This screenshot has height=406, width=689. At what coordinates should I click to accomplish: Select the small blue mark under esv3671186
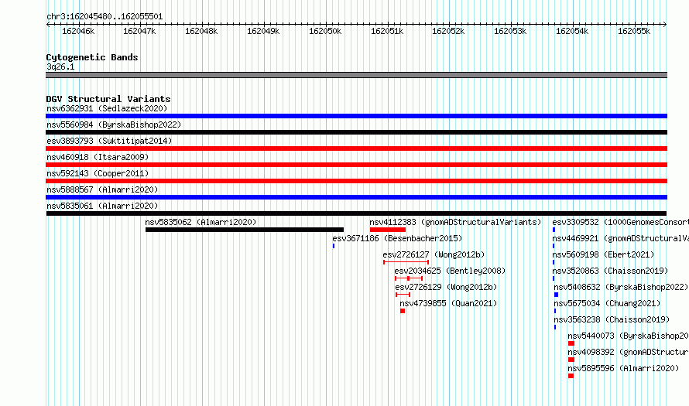334,246
